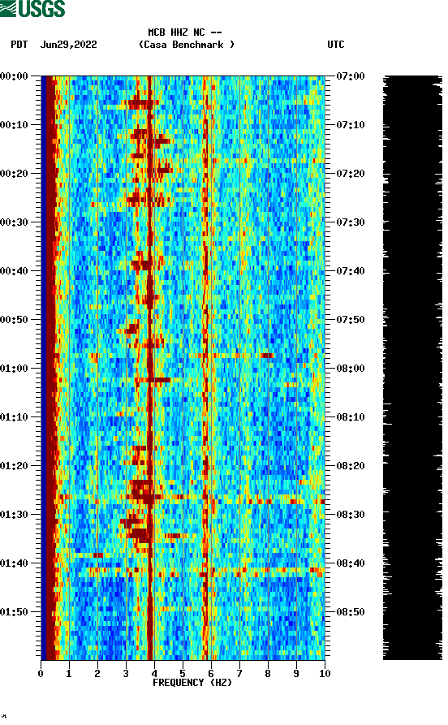Click the PDT timezone label

click(x=19, y=45)
